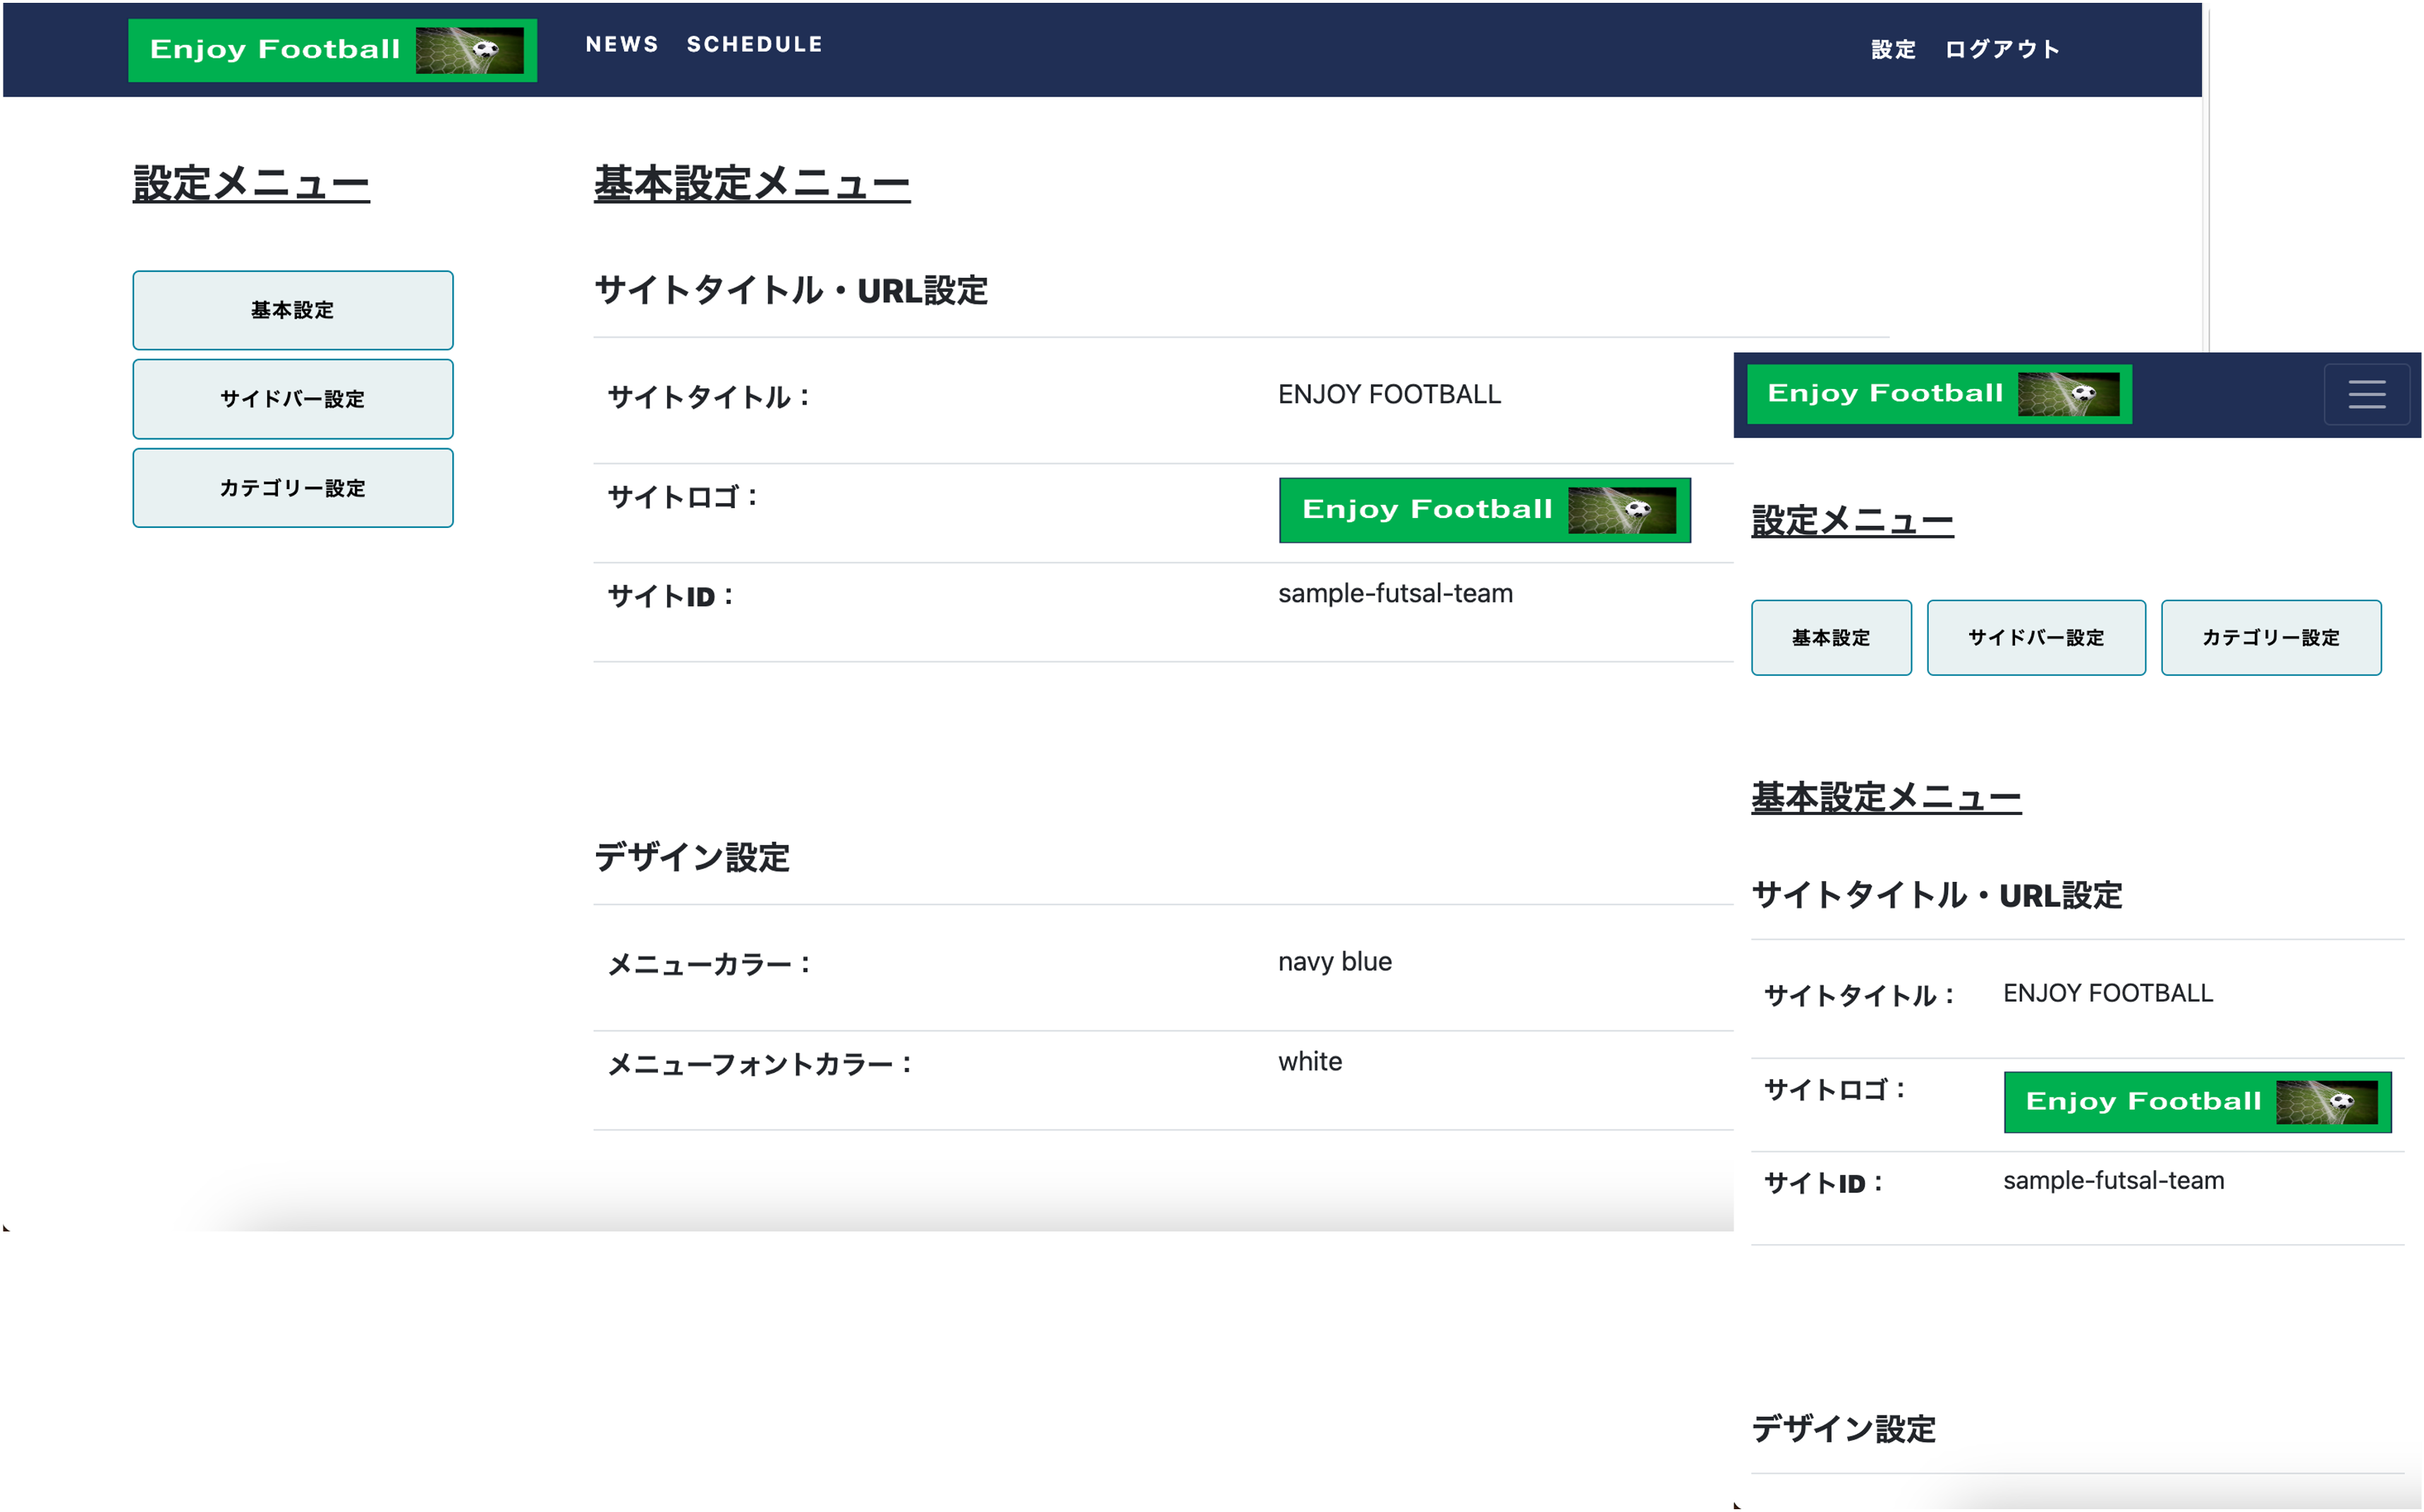Open the NEWS menu item
Screen dimensions: 2424x1512
click(622, 44)
